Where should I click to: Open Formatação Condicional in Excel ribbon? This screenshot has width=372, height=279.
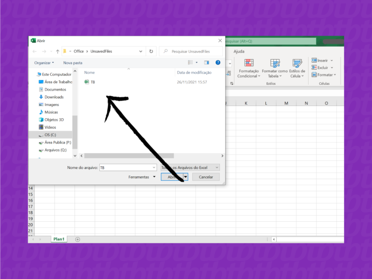[248, 68]
